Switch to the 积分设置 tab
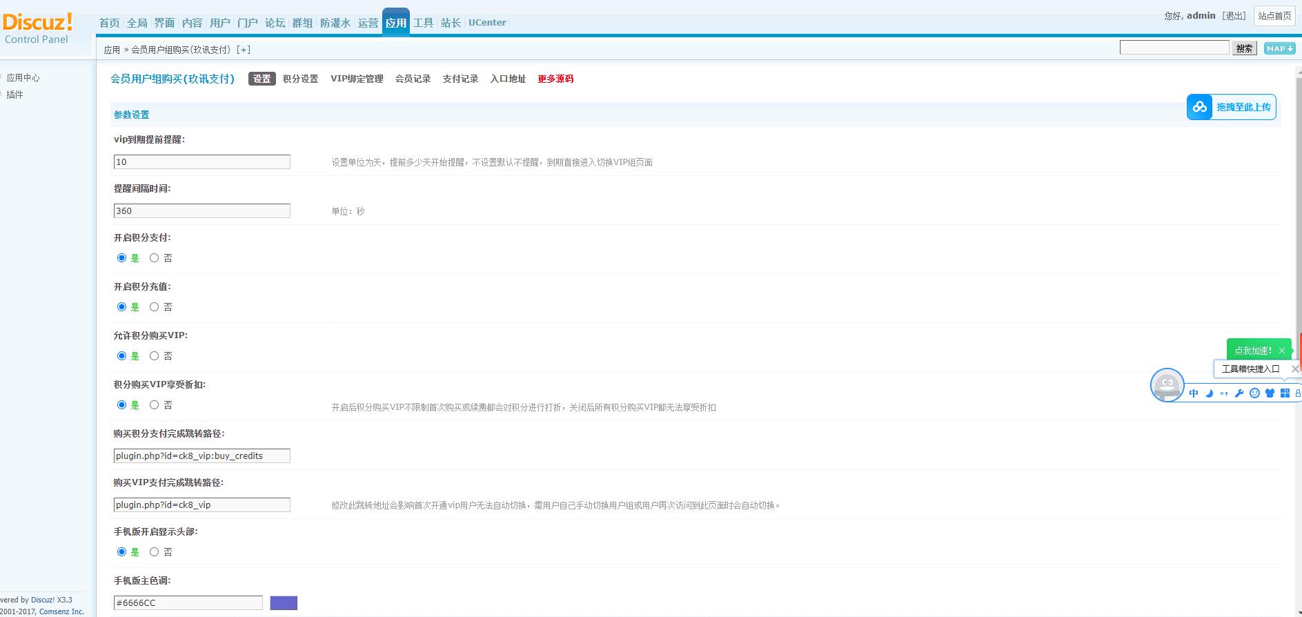This screenshot has width=1302, height=617. point(300,79)
